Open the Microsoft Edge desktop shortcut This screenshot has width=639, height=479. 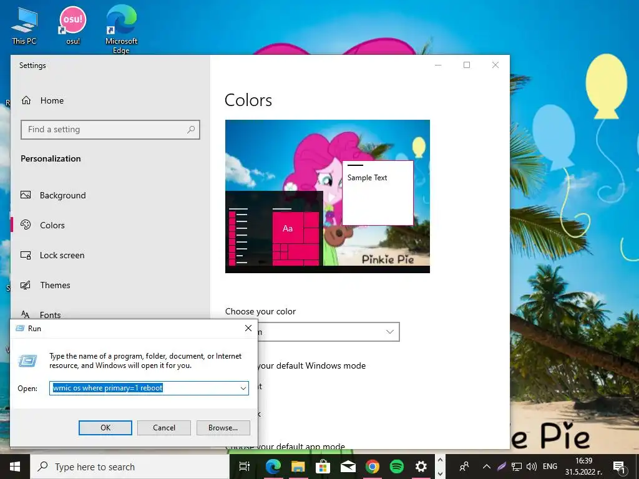(122, 29)
